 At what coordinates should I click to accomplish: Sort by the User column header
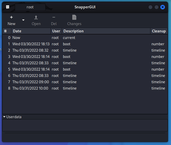56,31
